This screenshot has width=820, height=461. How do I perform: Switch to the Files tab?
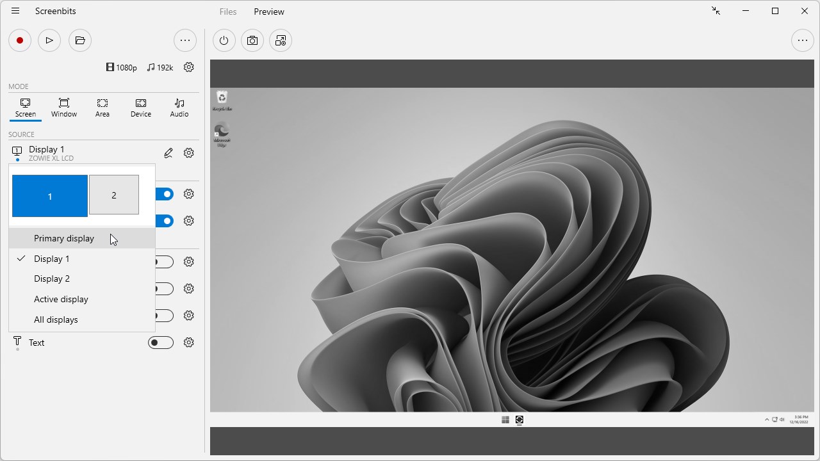(x=227, y=12)
